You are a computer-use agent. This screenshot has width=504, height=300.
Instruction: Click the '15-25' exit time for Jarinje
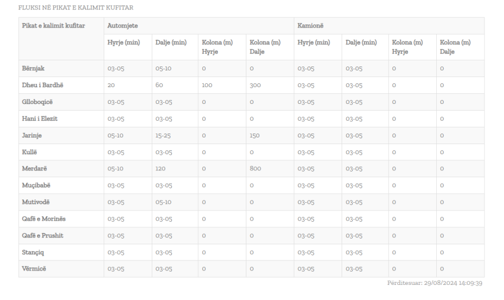[x=163, y=136]
